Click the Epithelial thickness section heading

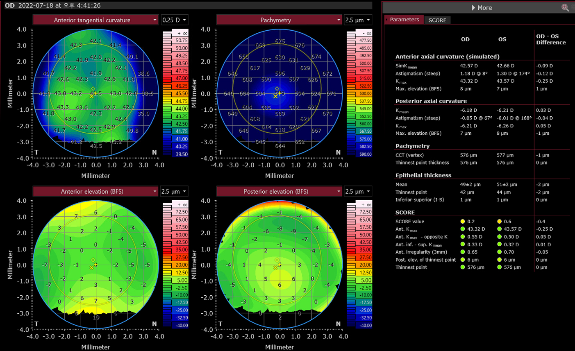[x=423, y=175]
